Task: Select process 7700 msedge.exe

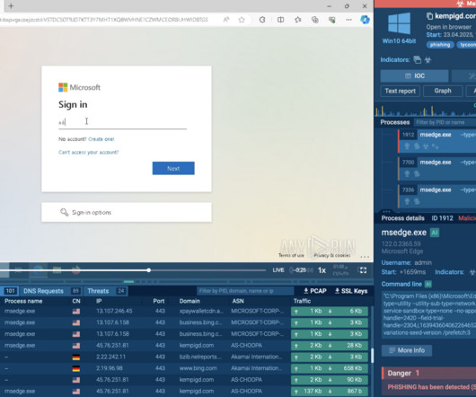Action: tap(437, 168)
